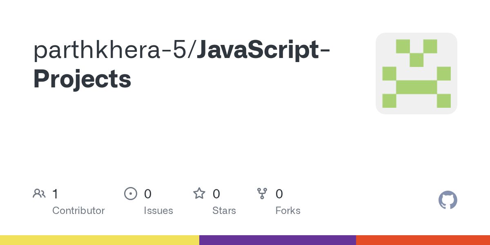490x245 pixels.
Task: Click the zero count above Stars
Action: tap(216, 194)
